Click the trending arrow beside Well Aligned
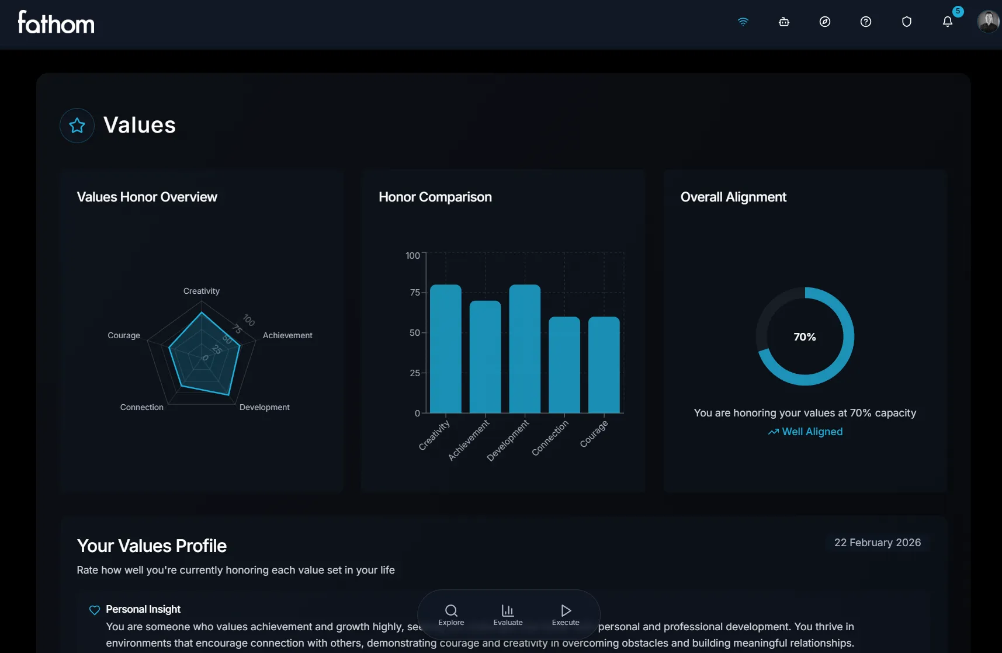The image size is (1002, 653). pos(772,432)
